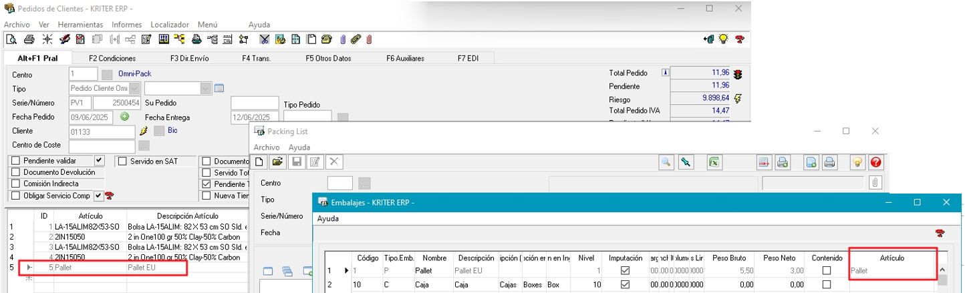Click the scissors icon in the toolbar

click(x=264, y=39)
